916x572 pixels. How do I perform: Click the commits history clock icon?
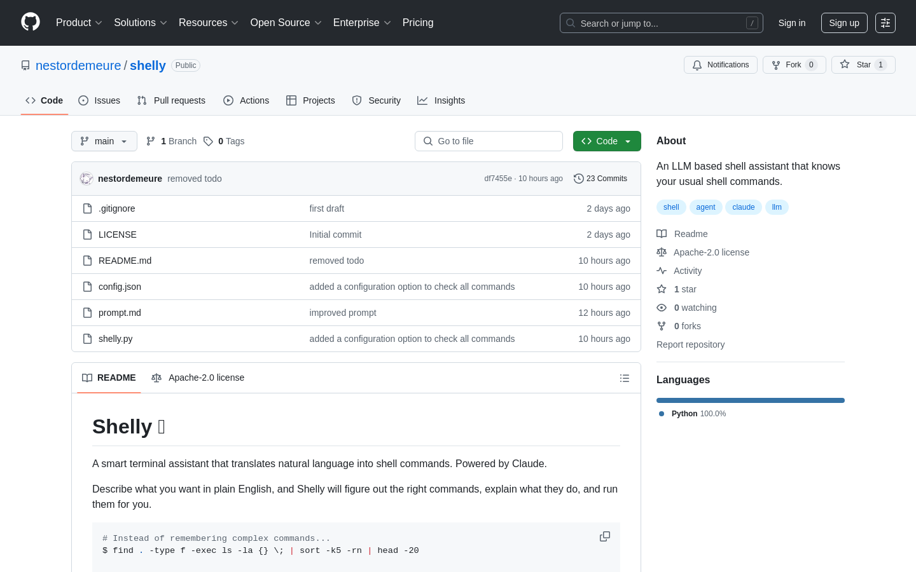coord(579,179)
